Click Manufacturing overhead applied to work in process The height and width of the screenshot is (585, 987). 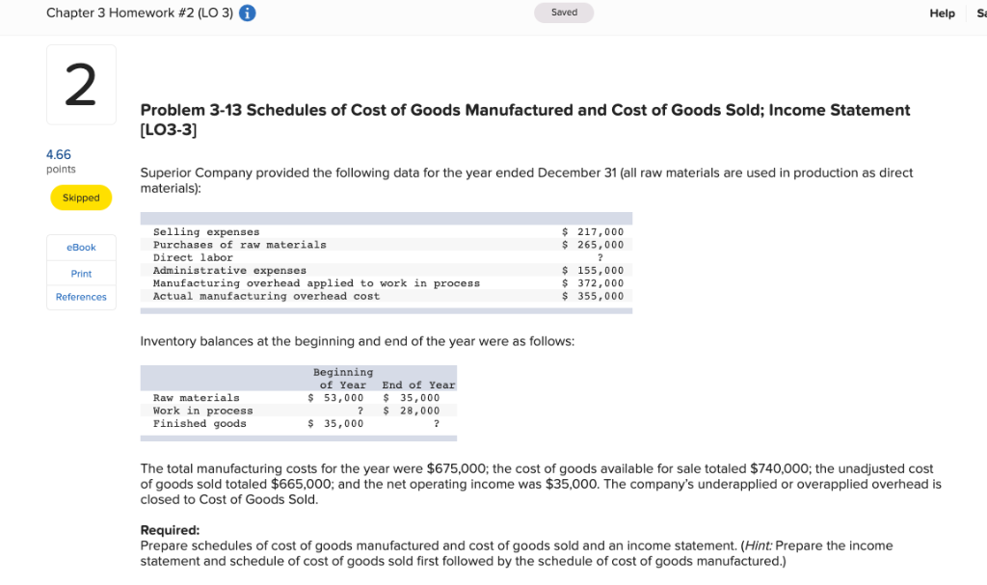[316, 283]
